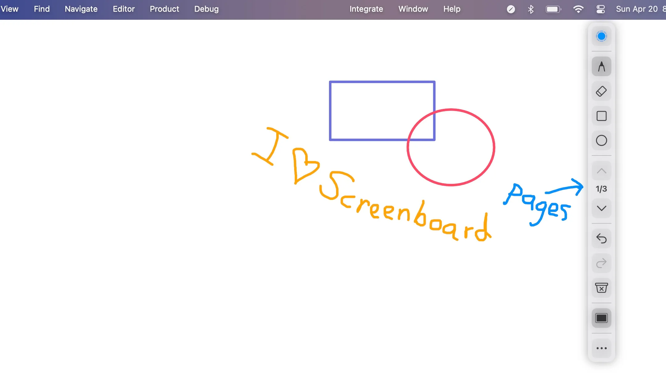Open the Find menu
The image size is (666, 377).
[42, 9]
